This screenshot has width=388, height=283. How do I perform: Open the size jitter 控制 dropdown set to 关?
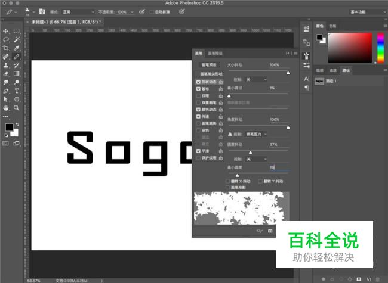pyautogui.click(x=256, y=79)
